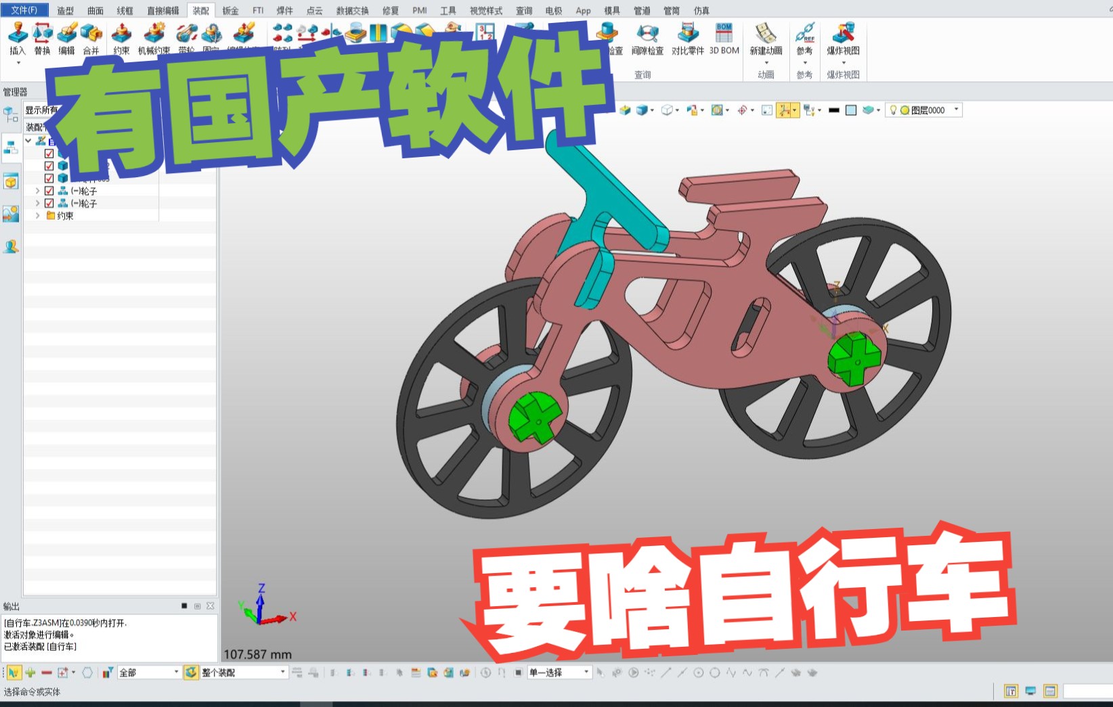Uncheck the second (-)轮子 component checkbox
Screen dimensions: 1113x707
pos(49,204)
